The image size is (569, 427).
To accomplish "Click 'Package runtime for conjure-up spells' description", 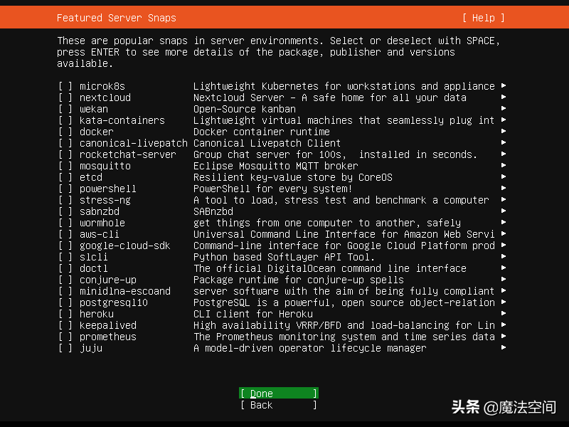I will (x=298, y=280).
